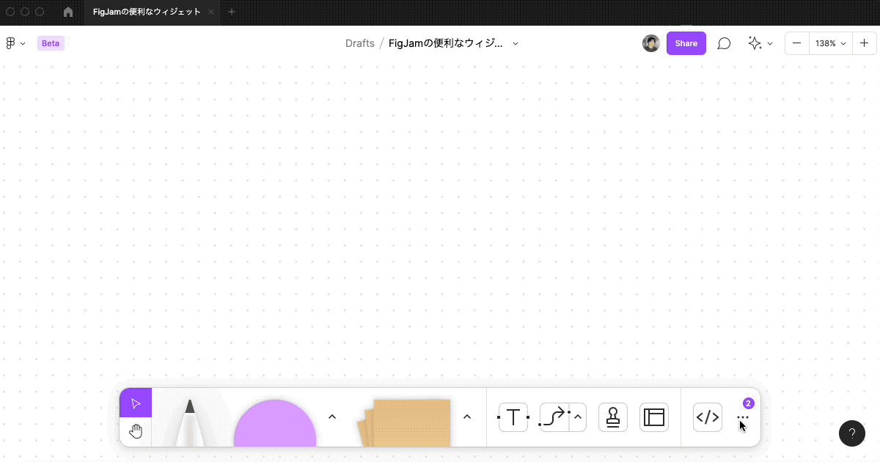Image resolution: width=880 pixels, height=462 pixels.
Task: Open the FigJamの便利なウィジェット file tab
Action: tap(147, 12)
